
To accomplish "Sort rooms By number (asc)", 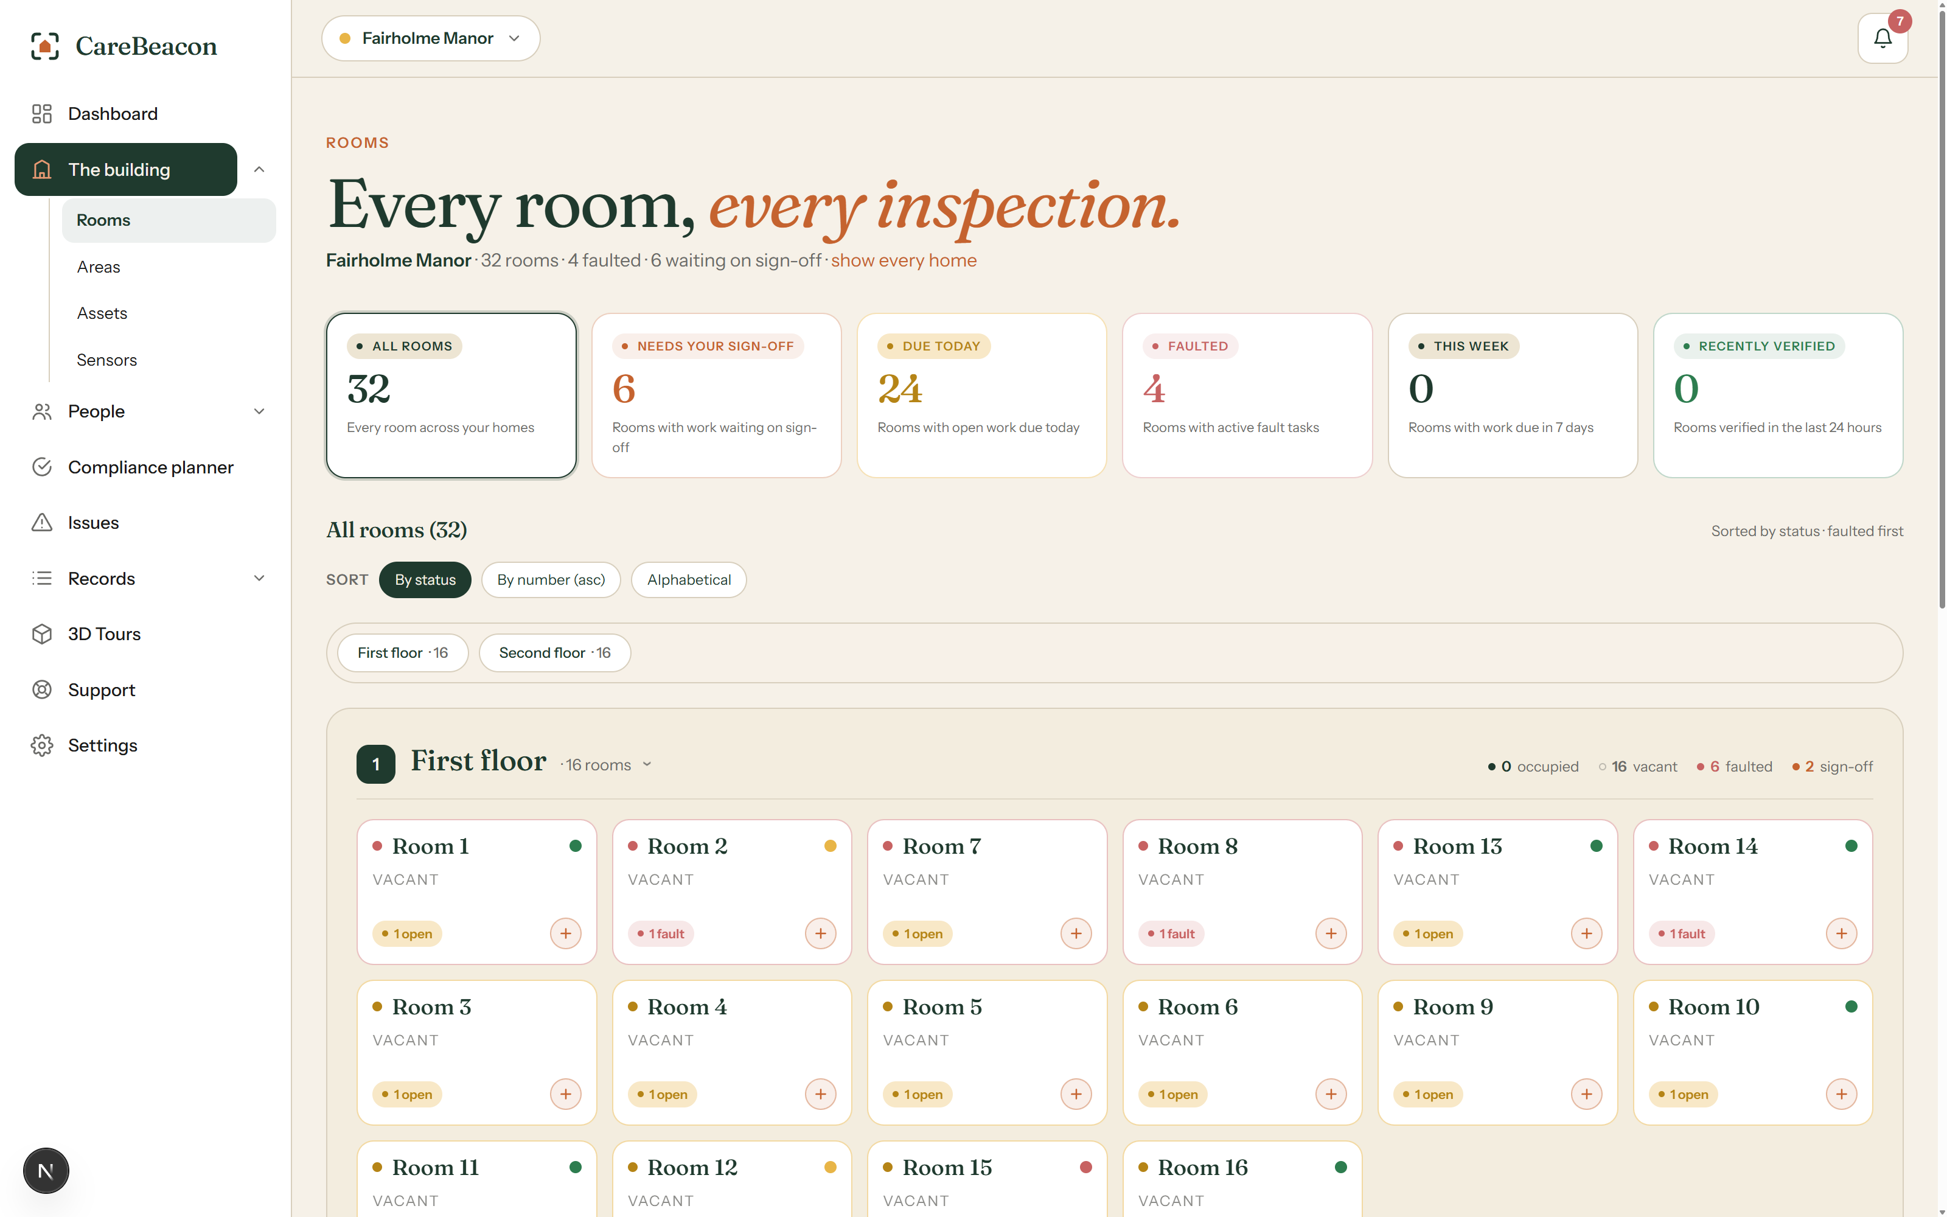I will 551,579.
